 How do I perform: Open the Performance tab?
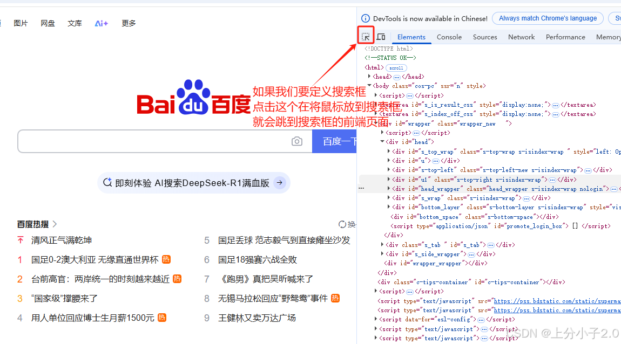(565, 37)
